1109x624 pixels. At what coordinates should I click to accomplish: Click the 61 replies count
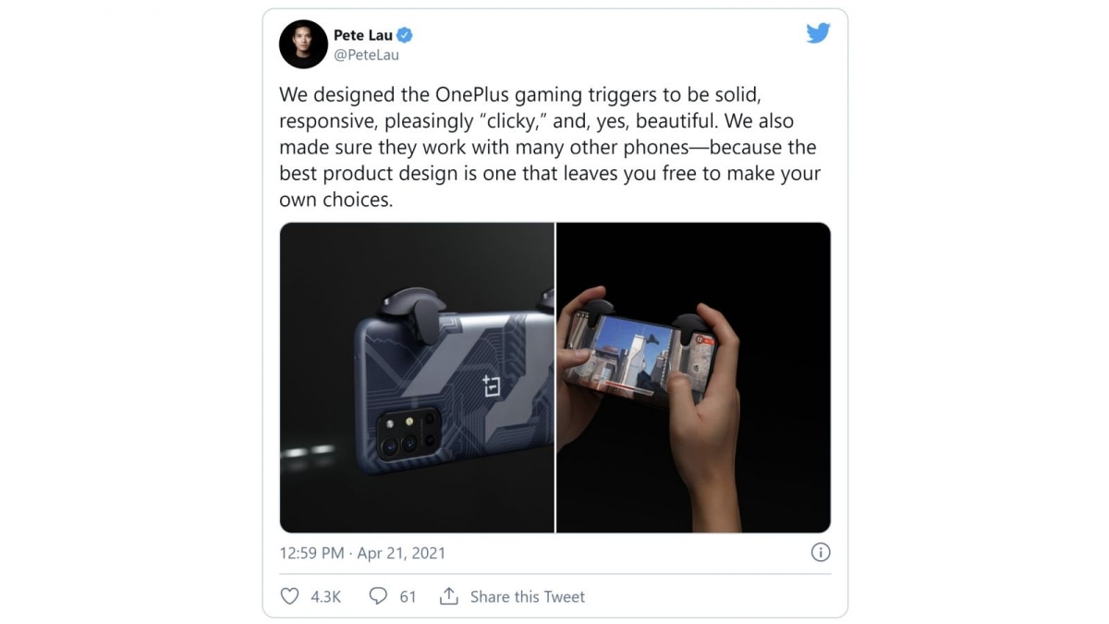point(408,597)
